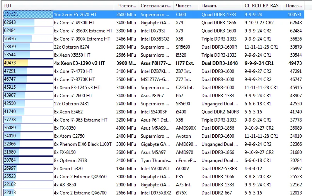The image size is (312, 196).
Task: Select the 8x Xeon E5462 row
Action: (x=154, y=112)
